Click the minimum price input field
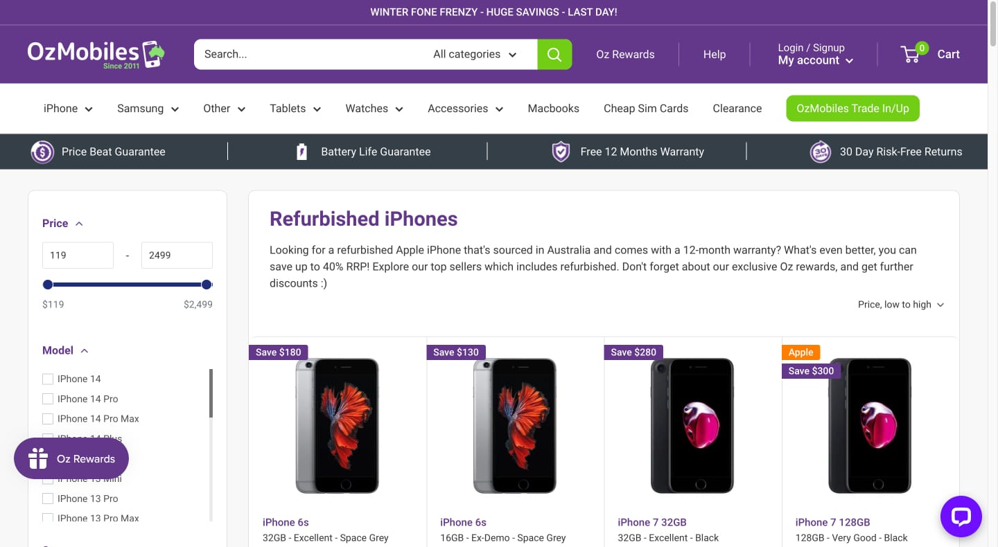 coord(78,255)
